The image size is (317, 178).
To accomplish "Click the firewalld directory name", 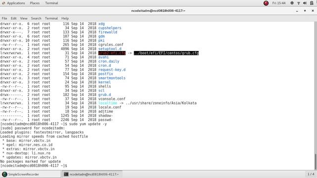I will coord(108,32).
